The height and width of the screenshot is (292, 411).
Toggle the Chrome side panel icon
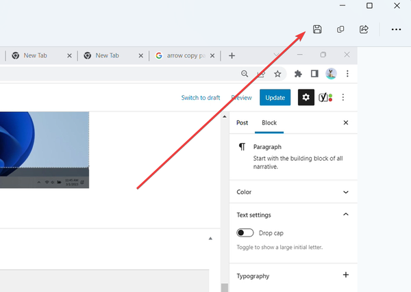click(x=314, y=74)
